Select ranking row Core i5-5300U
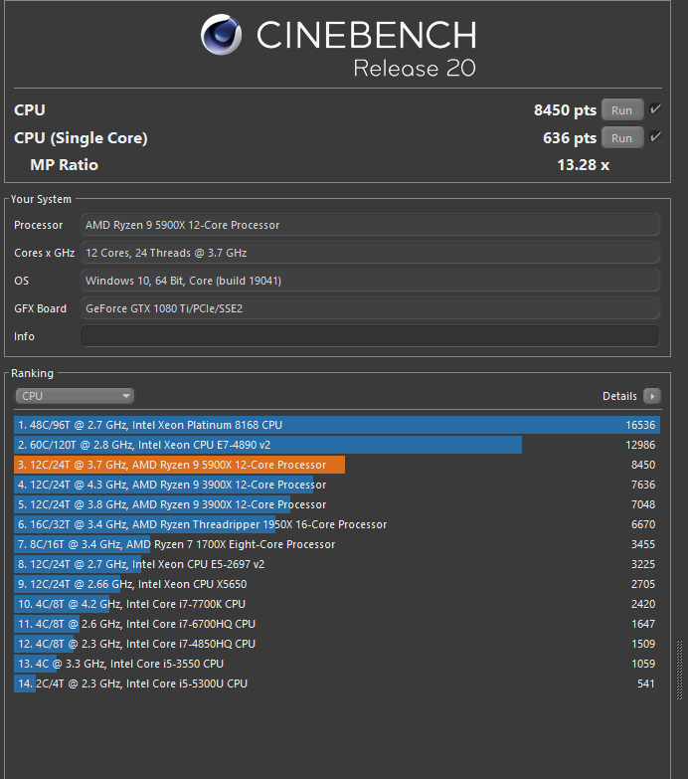This screenshot has height=779, width=688. click(337, 683)
